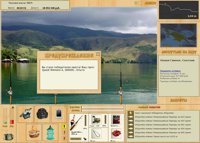Click the star icon for quest finished event

(x=131, y=113)
